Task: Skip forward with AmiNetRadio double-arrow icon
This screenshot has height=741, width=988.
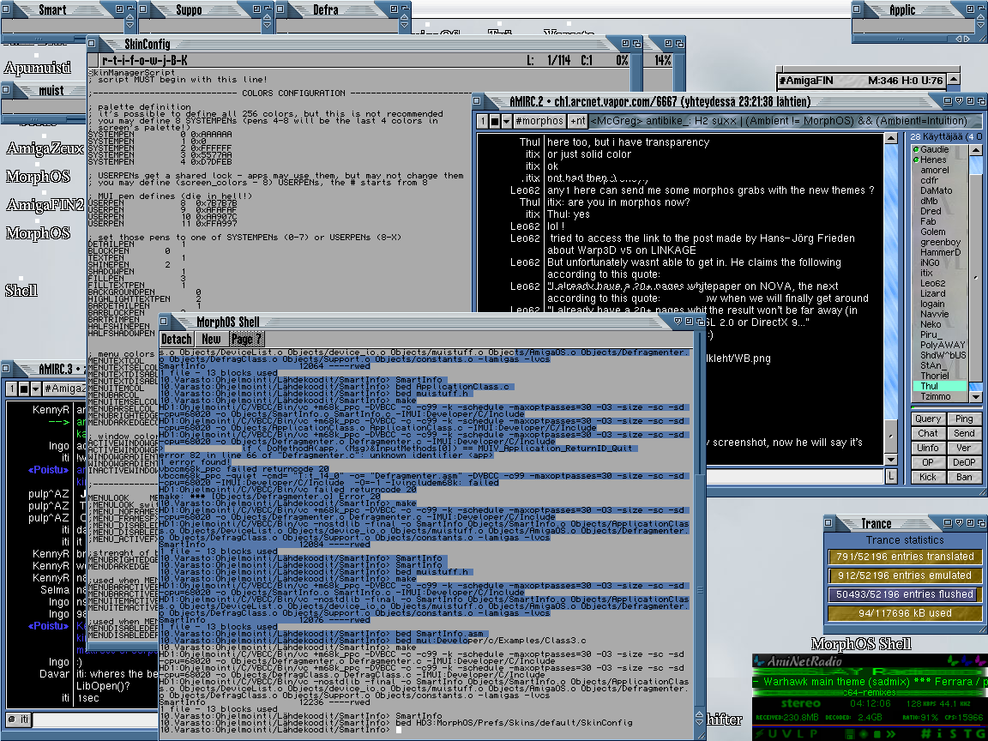Action: (891, 734)
